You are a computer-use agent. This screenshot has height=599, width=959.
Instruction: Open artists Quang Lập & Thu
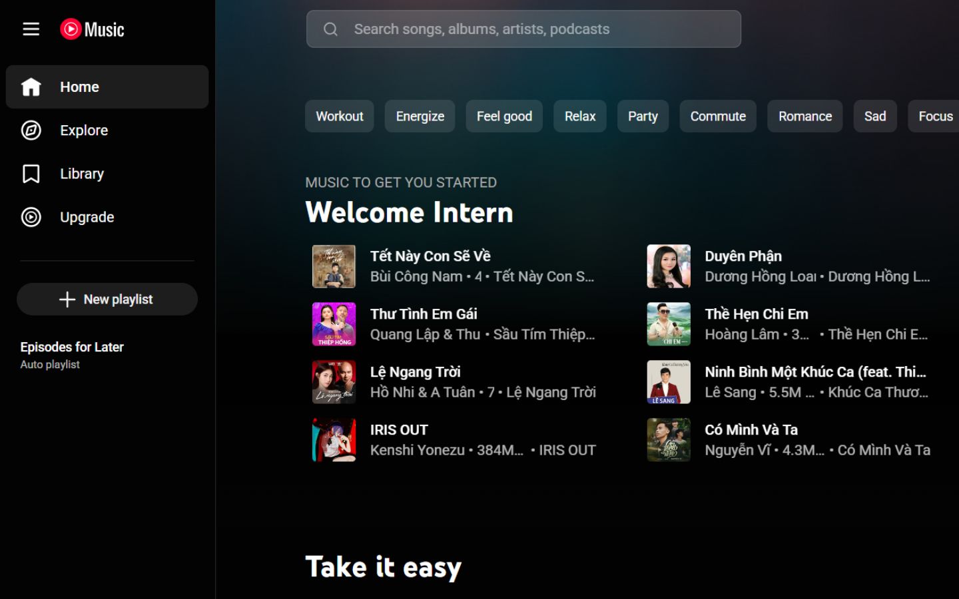425,335
